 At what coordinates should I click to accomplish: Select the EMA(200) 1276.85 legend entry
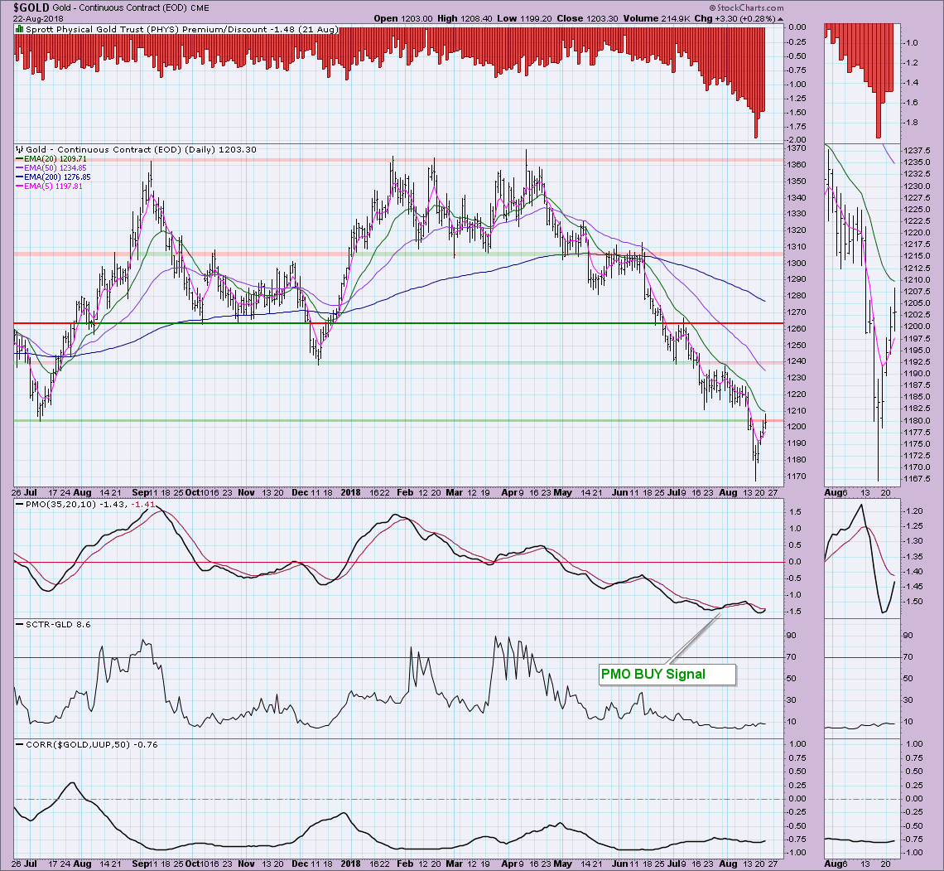53,177
